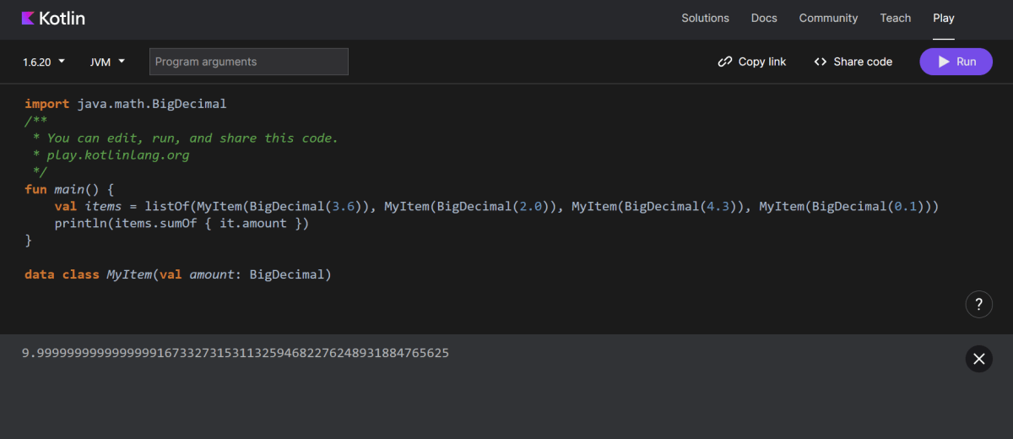Click the chain-link Copy link icon
Viewport: 1013px width, 439px height.
click(x=724, y=62)
